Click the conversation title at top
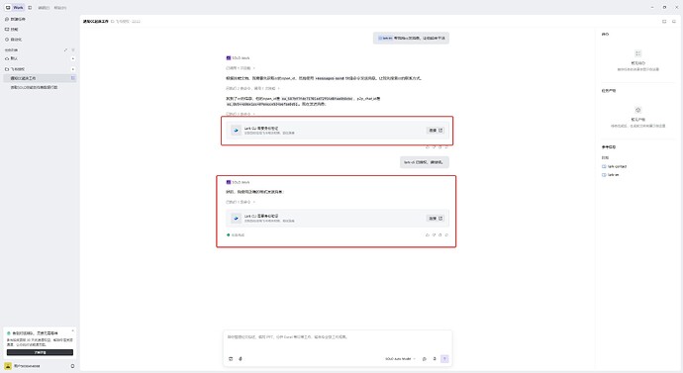Image resolution: width=683 pixels, height=373 pixels. coord(95,21)
